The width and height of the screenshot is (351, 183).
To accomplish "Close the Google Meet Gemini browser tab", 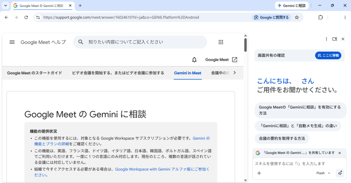I will click(x=70, y=5).
